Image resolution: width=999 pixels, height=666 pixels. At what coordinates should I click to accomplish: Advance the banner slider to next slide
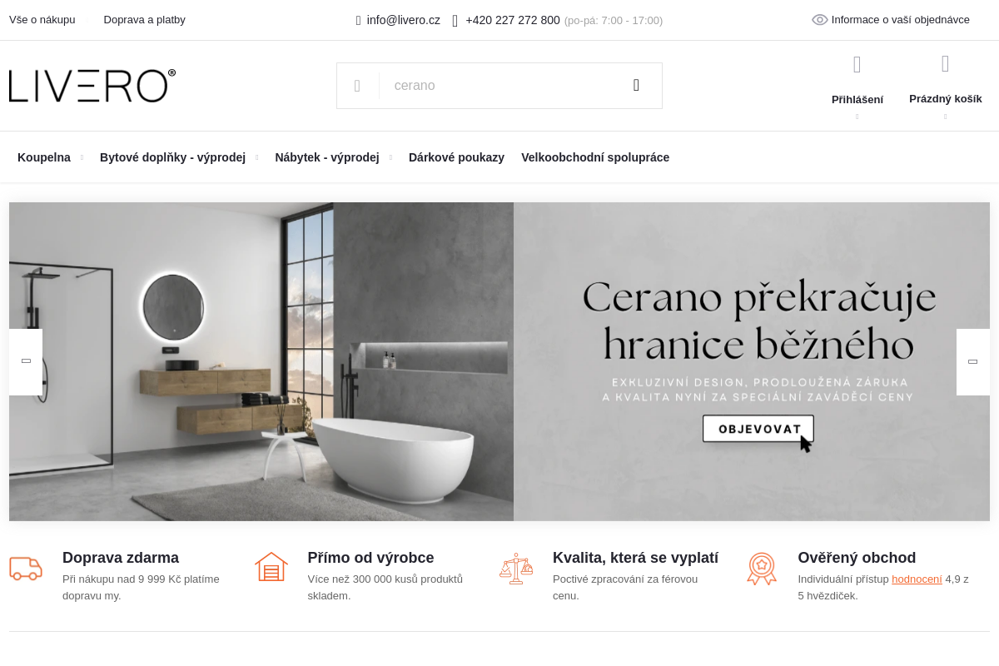[x=973, y=362]
